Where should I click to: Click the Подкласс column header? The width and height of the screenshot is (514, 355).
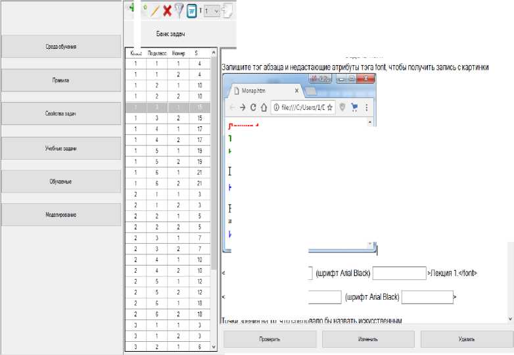tap(157, 53)
